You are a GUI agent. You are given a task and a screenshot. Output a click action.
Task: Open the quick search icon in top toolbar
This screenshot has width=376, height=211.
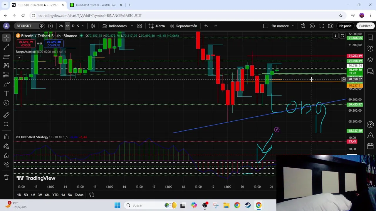[x=303, y=26]
